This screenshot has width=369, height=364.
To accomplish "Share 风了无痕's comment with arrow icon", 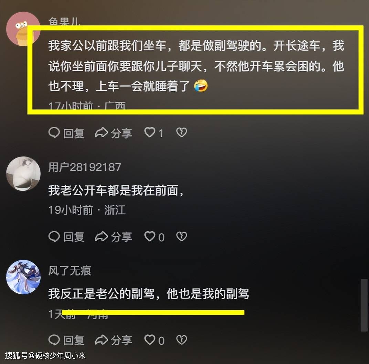I will 102,340.
